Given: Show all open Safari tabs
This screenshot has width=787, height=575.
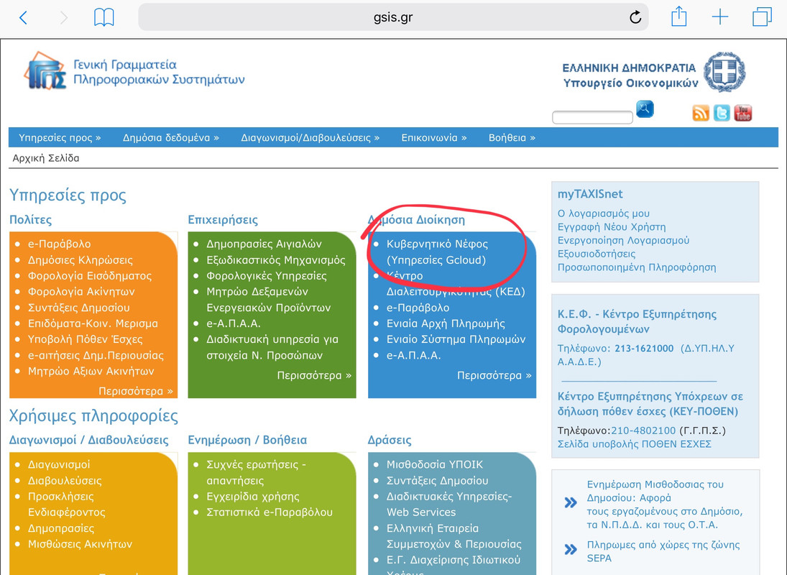Looking at the screenshot, I should 762,17.
